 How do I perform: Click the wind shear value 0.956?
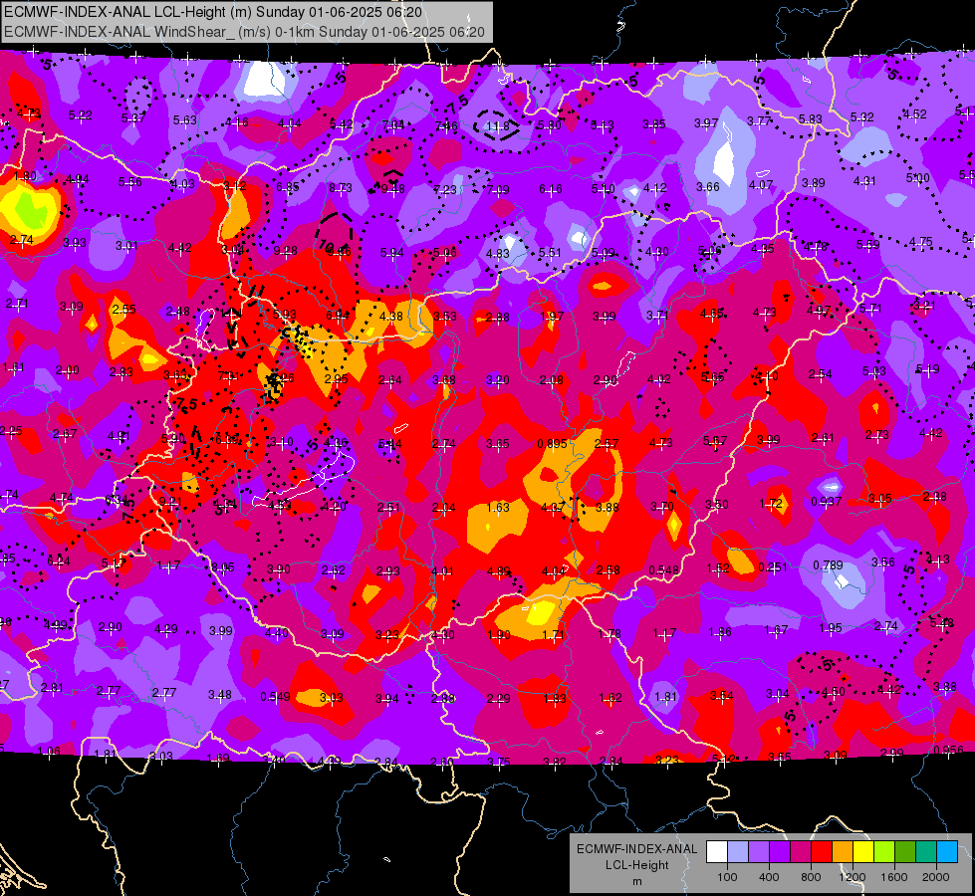point(948,751)
